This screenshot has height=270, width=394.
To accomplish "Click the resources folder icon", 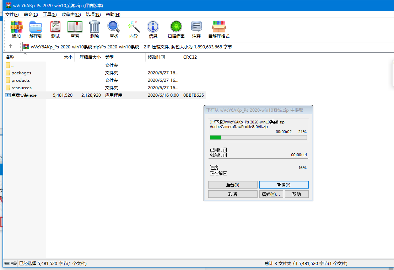I will (8, 88).
